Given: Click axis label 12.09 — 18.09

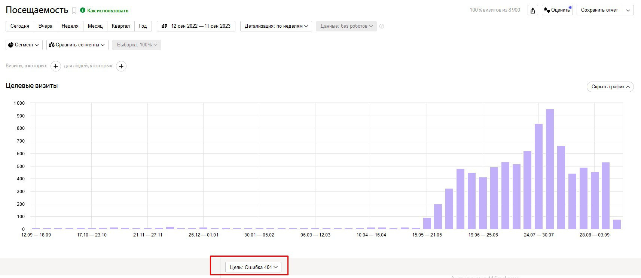Looking at the screenshot, I should (x=36, y=235).
